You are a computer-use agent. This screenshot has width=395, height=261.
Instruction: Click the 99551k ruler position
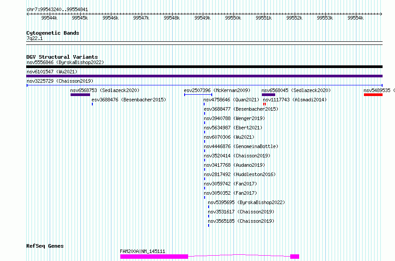click(264, 18)
